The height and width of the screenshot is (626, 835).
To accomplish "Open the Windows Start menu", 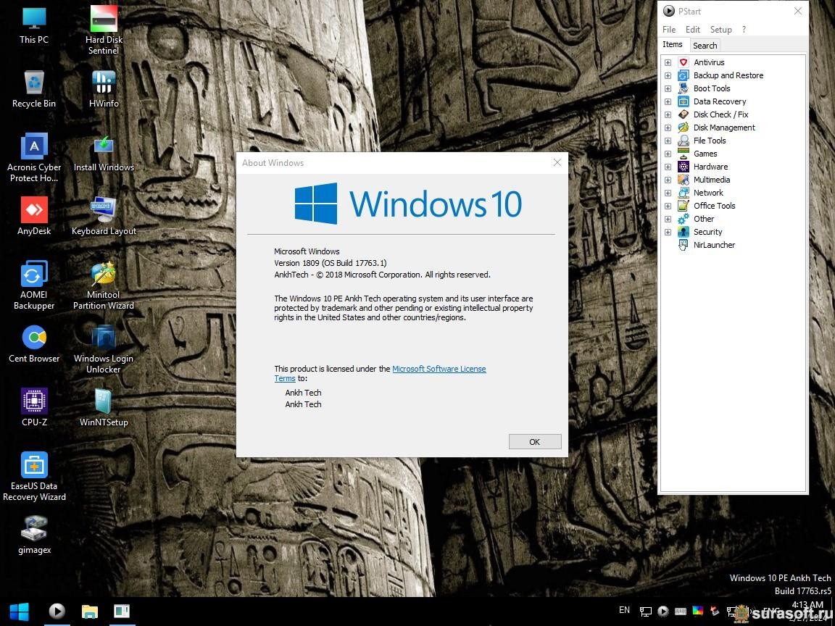I will 19,611.
